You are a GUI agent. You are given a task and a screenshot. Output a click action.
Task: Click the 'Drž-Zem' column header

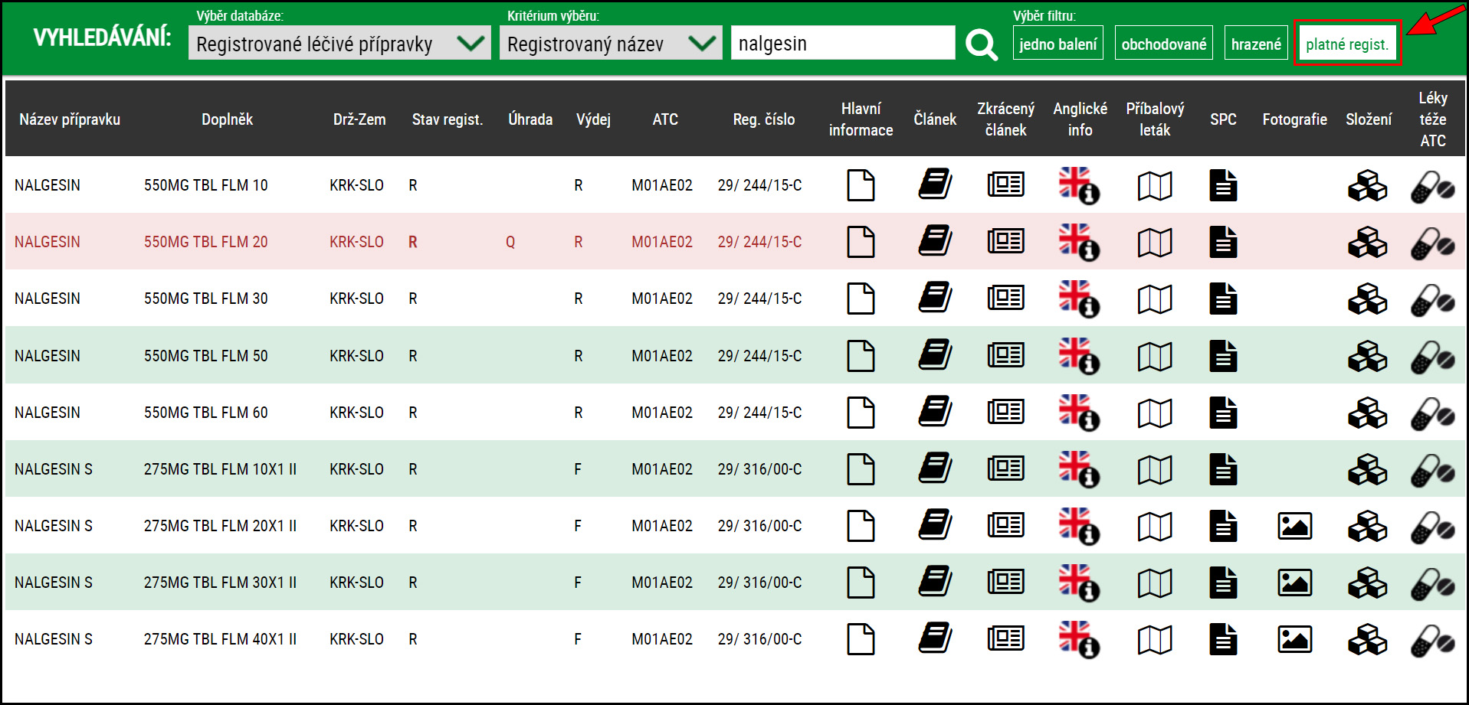click(x=359, y=119)
